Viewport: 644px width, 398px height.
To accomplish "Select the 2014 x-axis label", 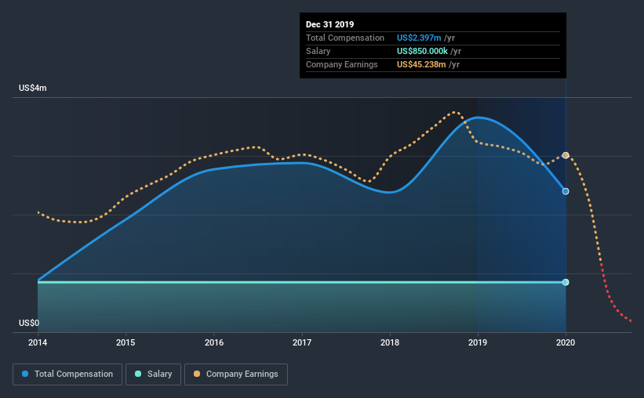I will (x=38, y=342).
